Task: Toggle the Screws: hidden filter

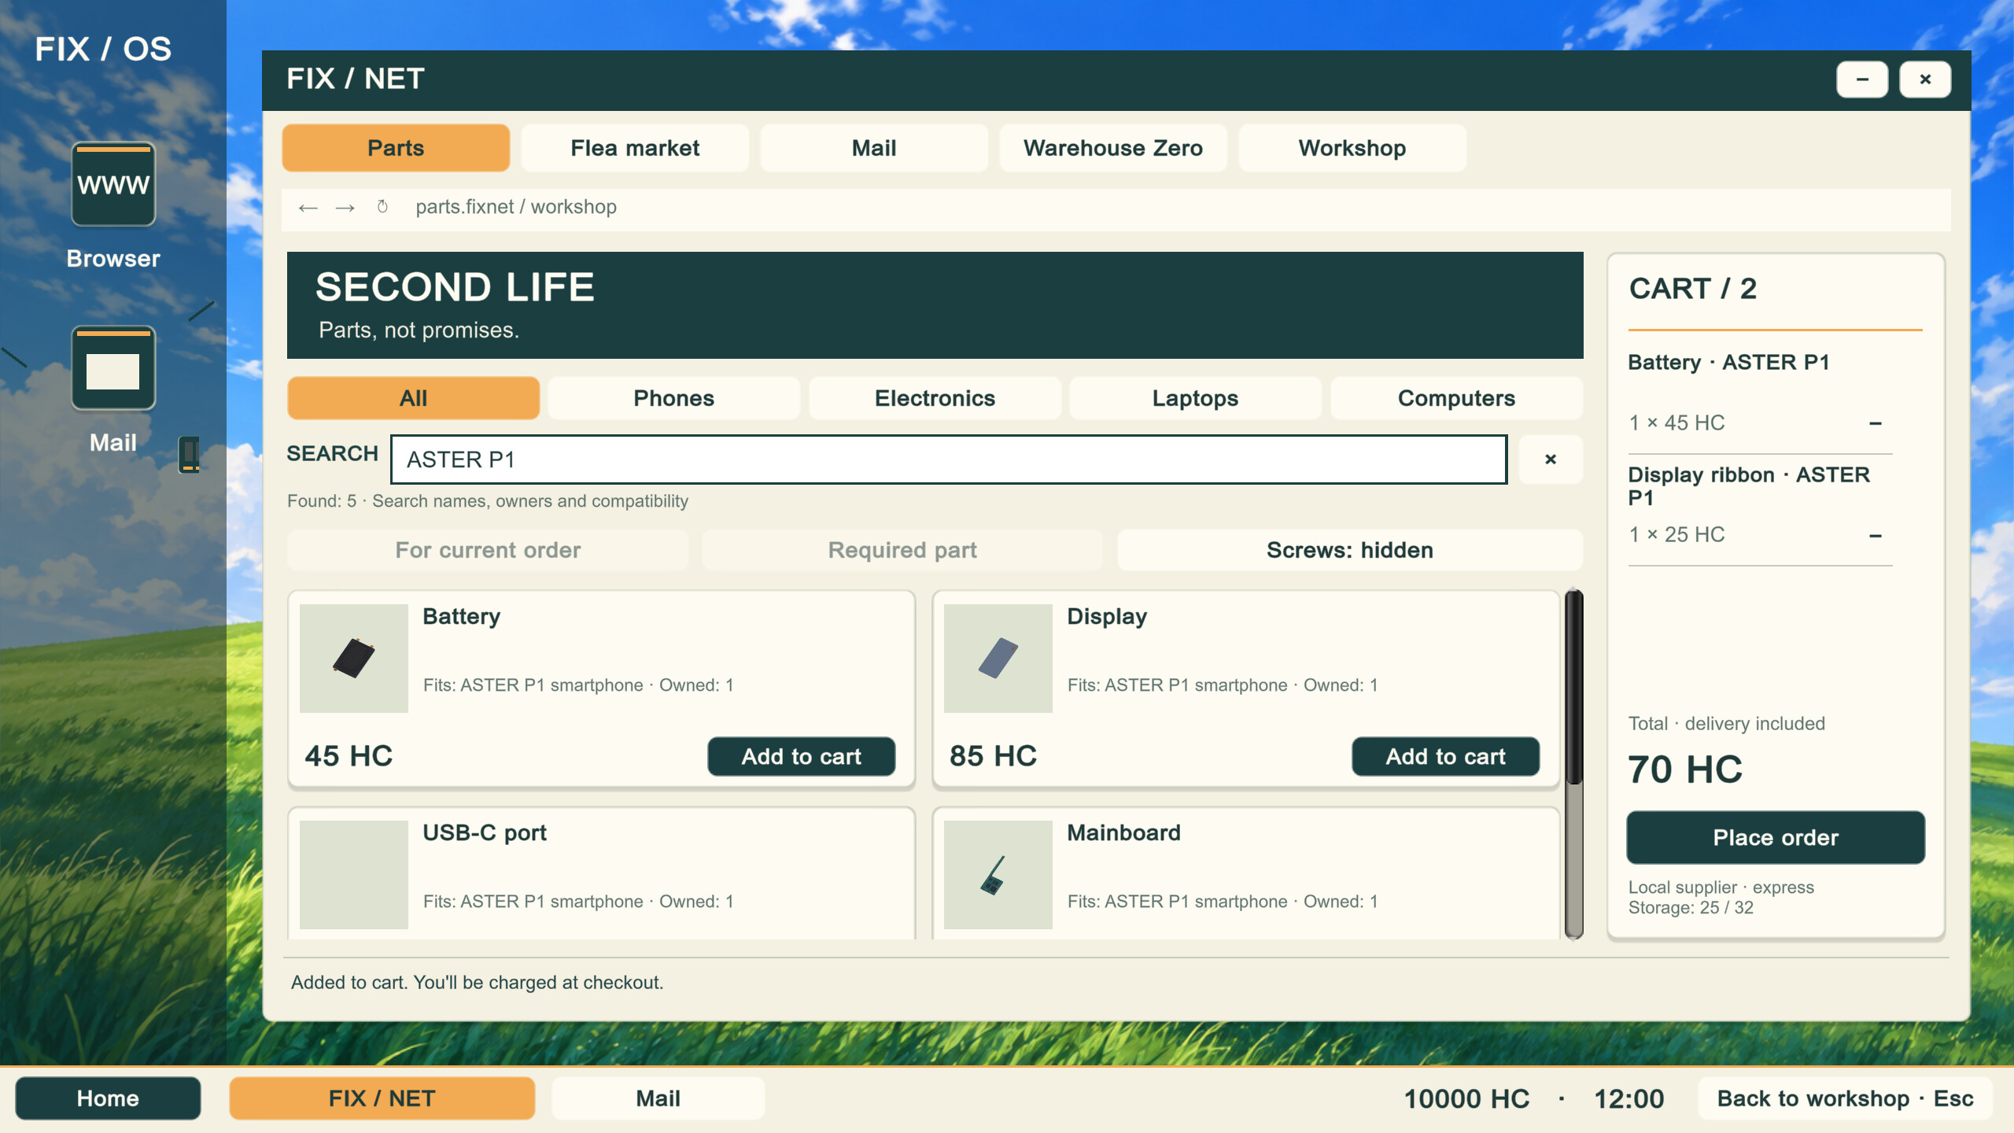Action: [x=1350, y=550]
